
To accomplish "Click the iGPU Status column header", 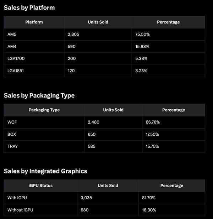I will pos(40,186).
